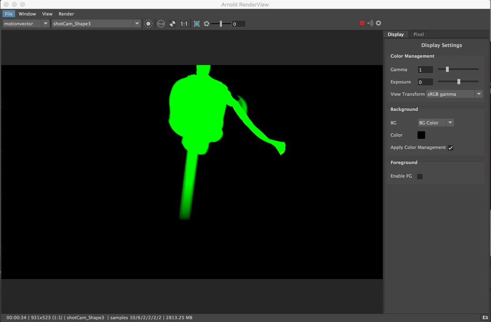The width and height of the screenshot is (491, 322).
Task: Enable the Enable FG checkbox
Action: (x=420, y=175)
